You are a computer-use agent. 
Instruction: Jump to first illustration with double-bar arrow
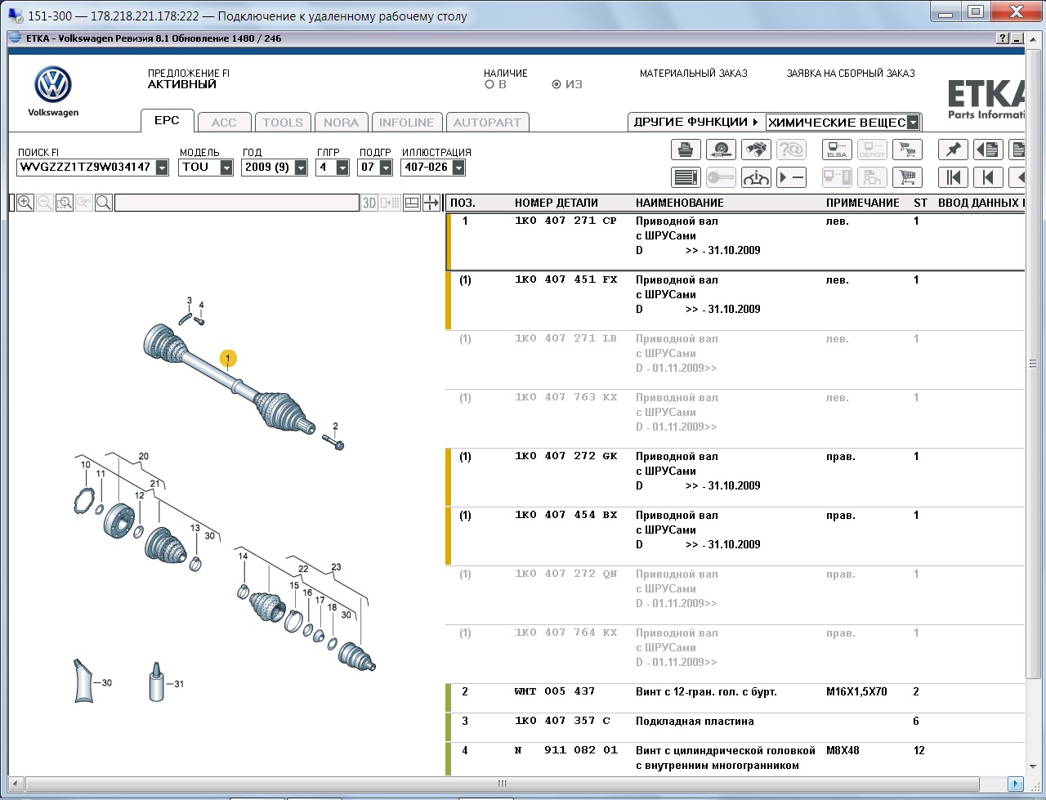(953, 177)
